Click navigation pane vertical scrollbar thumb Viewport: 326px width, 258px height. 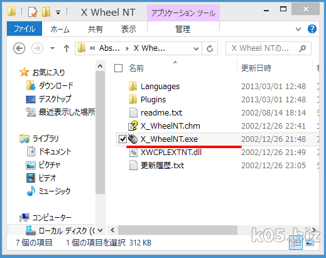tap(101, 132)
